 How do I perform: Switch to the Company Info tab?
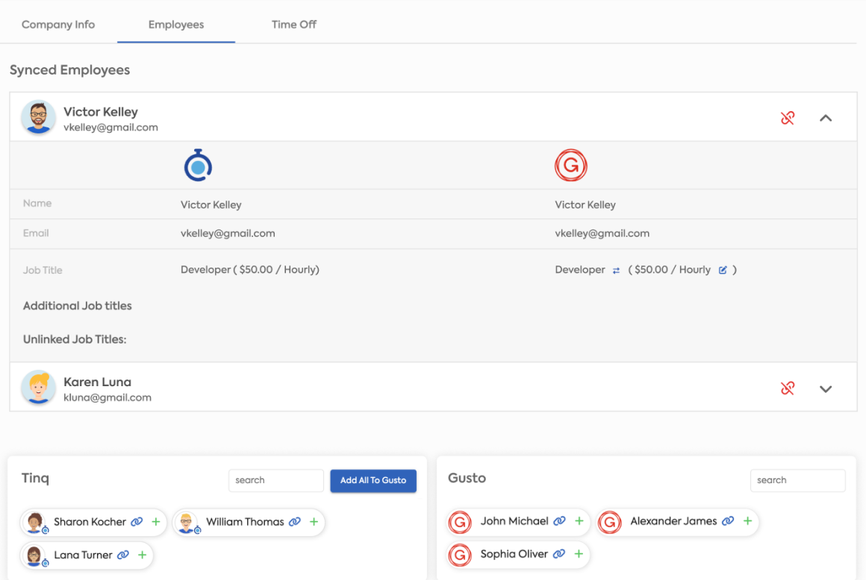(58, 25)
